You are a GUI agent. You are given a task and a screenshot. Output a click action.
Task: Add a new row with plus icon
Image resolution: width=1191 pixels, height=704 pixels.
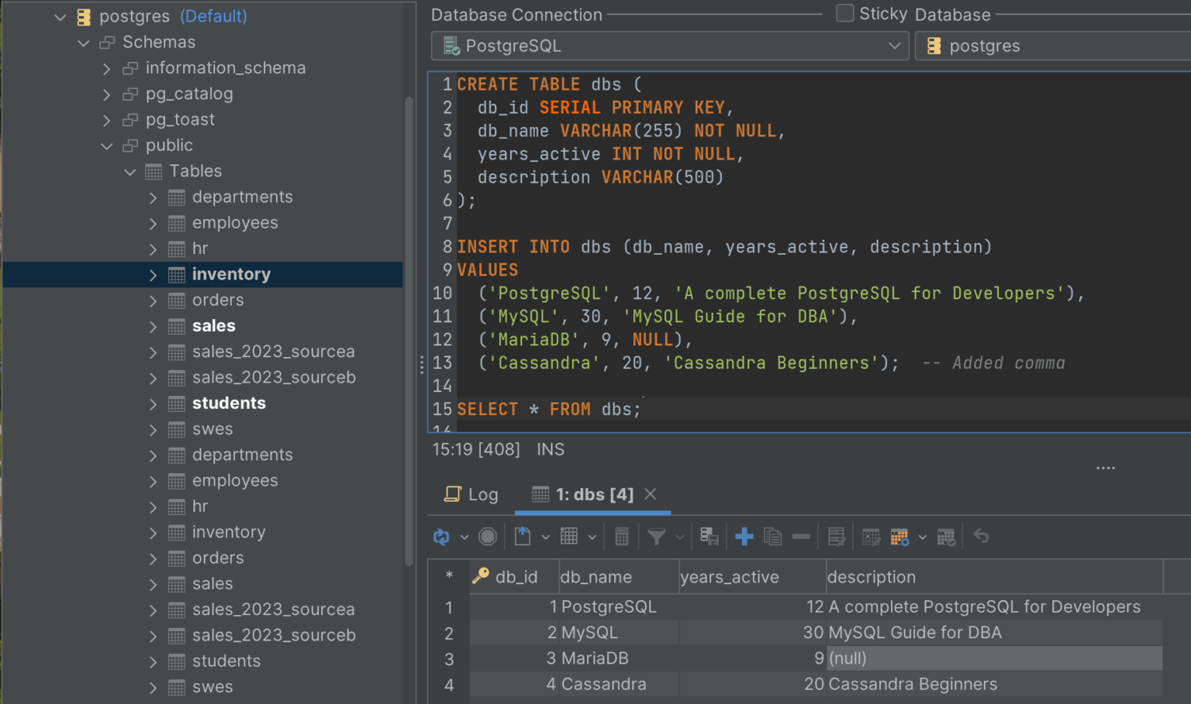pyautogui.click(x=744, y=537)
